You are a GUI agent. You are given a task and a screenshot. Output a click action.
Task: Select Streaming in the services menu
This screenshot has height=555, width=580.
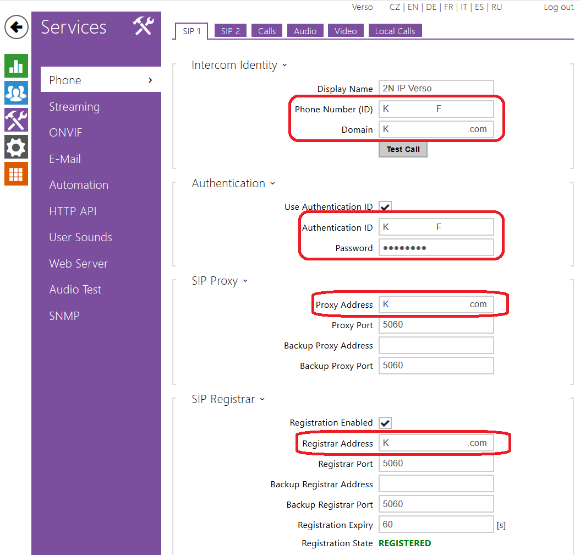74,107
